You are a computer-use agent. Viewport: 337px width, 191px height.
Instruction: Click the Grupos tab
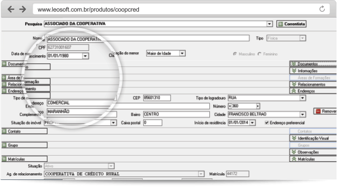click(x=313, y=145)
